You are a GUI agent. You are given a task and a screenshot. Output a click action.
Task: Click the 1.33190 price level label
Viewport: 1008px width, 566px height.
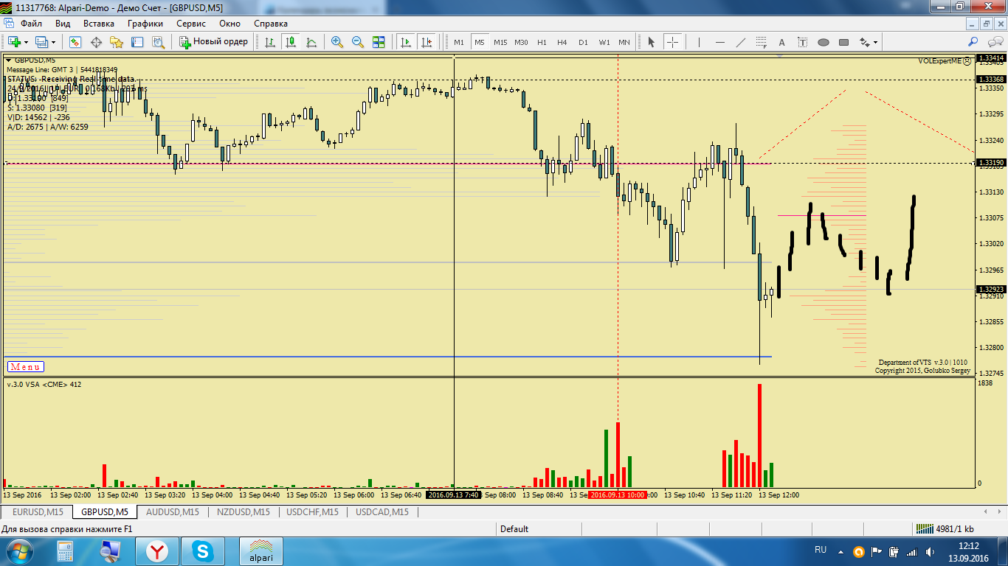(991, 163)
